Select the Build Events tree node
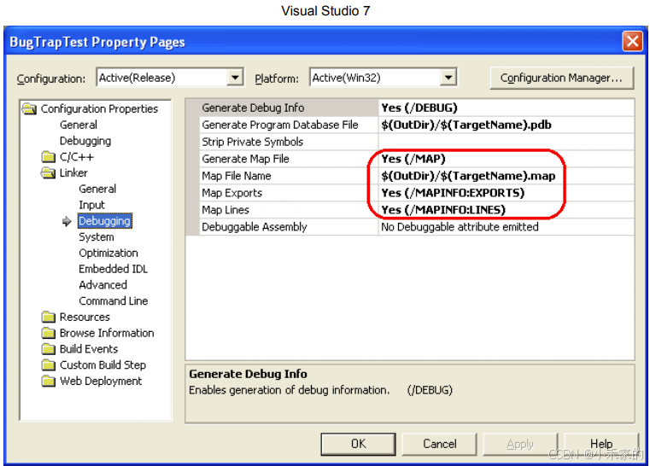The image size is (650, 466). click(x=89, y=349)
